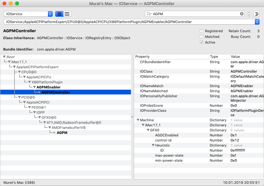The image size is (264, 186).
Task: Select the AGDCEnabled property row
Action: point(199,135)
